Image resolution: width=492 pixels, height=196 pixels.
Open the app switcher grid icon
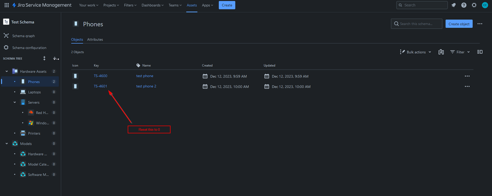point(6,5)
